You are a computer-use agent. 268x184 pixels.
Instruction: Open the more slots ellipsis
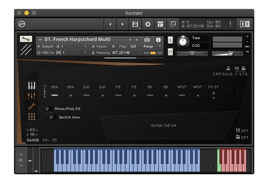coord(229,88)
